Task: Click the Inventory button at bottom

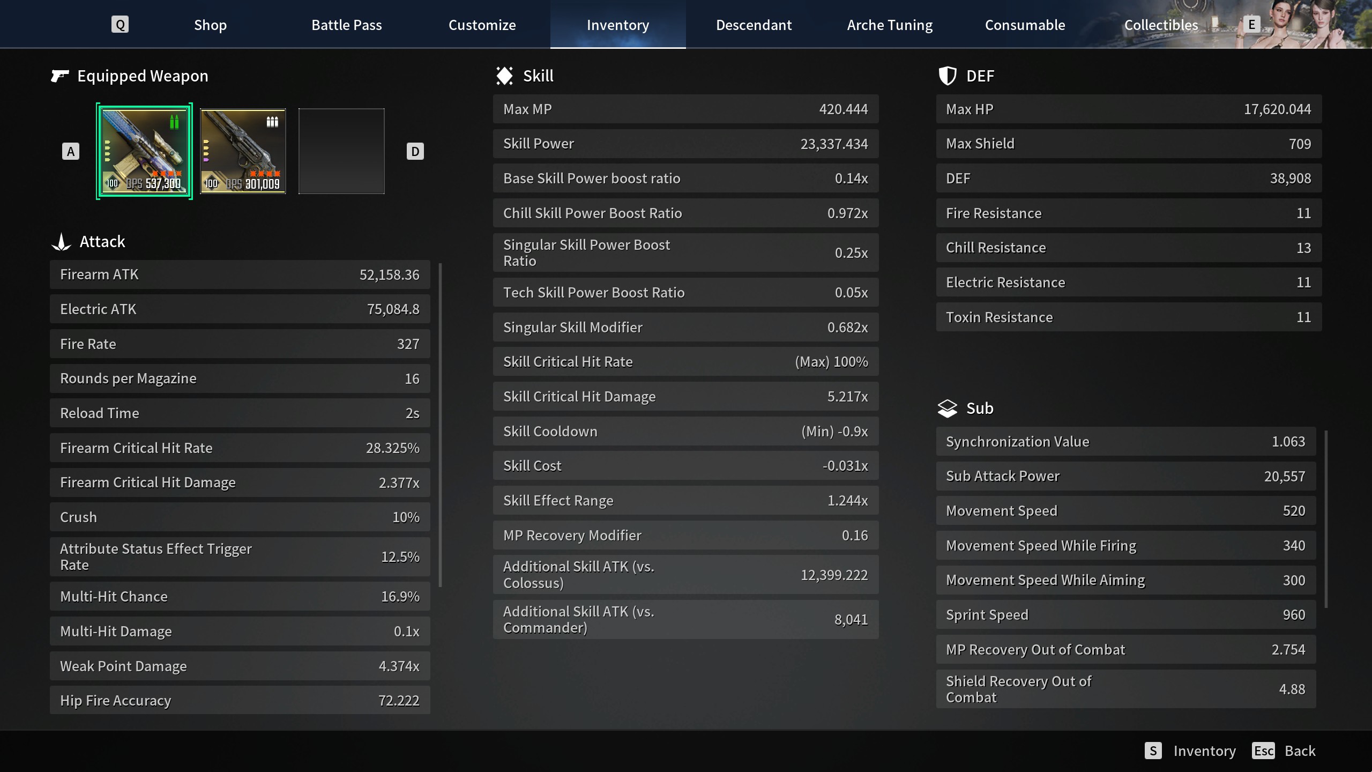Action: pos(1204,751)
